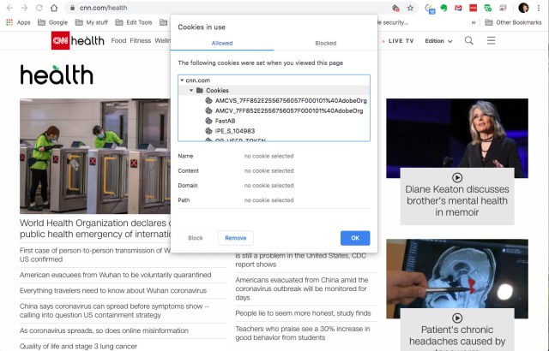This screenshot has height=351, width=549.
Task: Switch to the Blocked tab
Action: [326, 43]
